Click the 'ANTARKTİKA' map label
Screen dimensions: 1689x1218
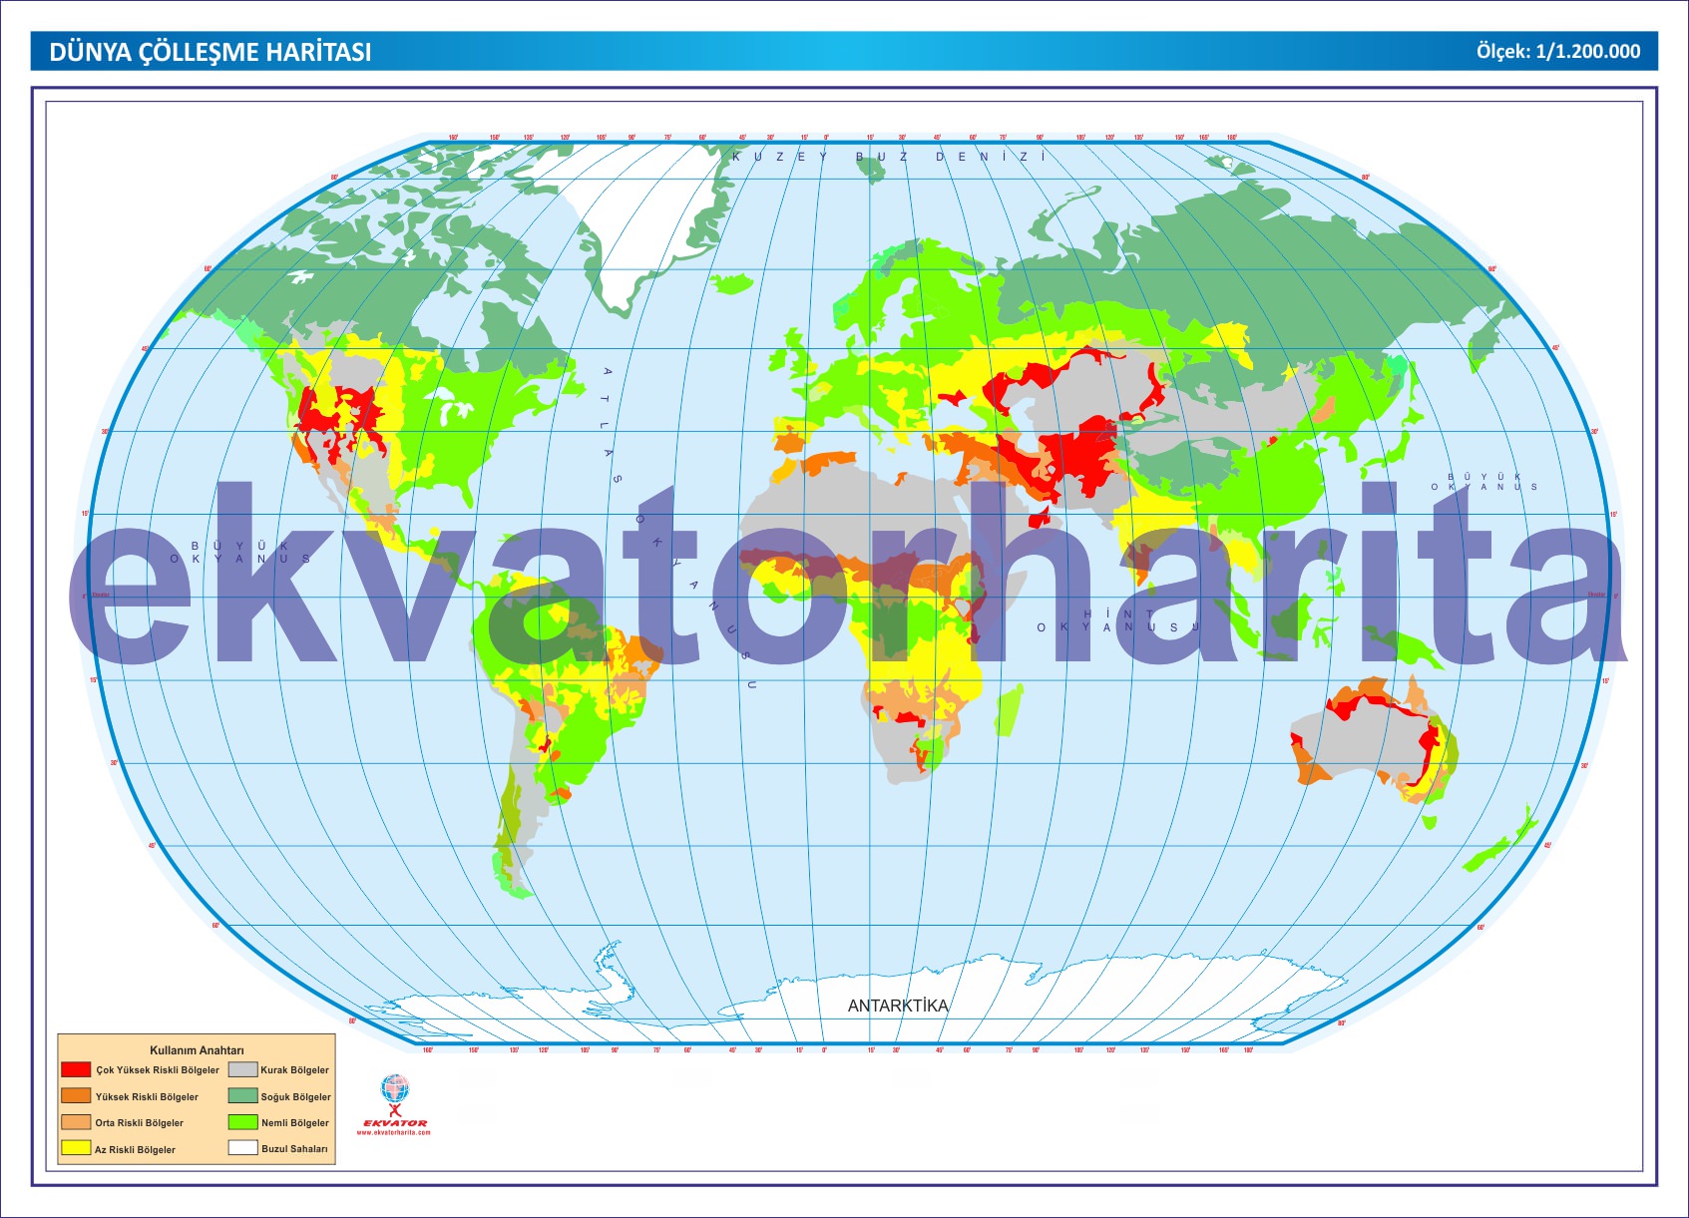coord(898,1006)
